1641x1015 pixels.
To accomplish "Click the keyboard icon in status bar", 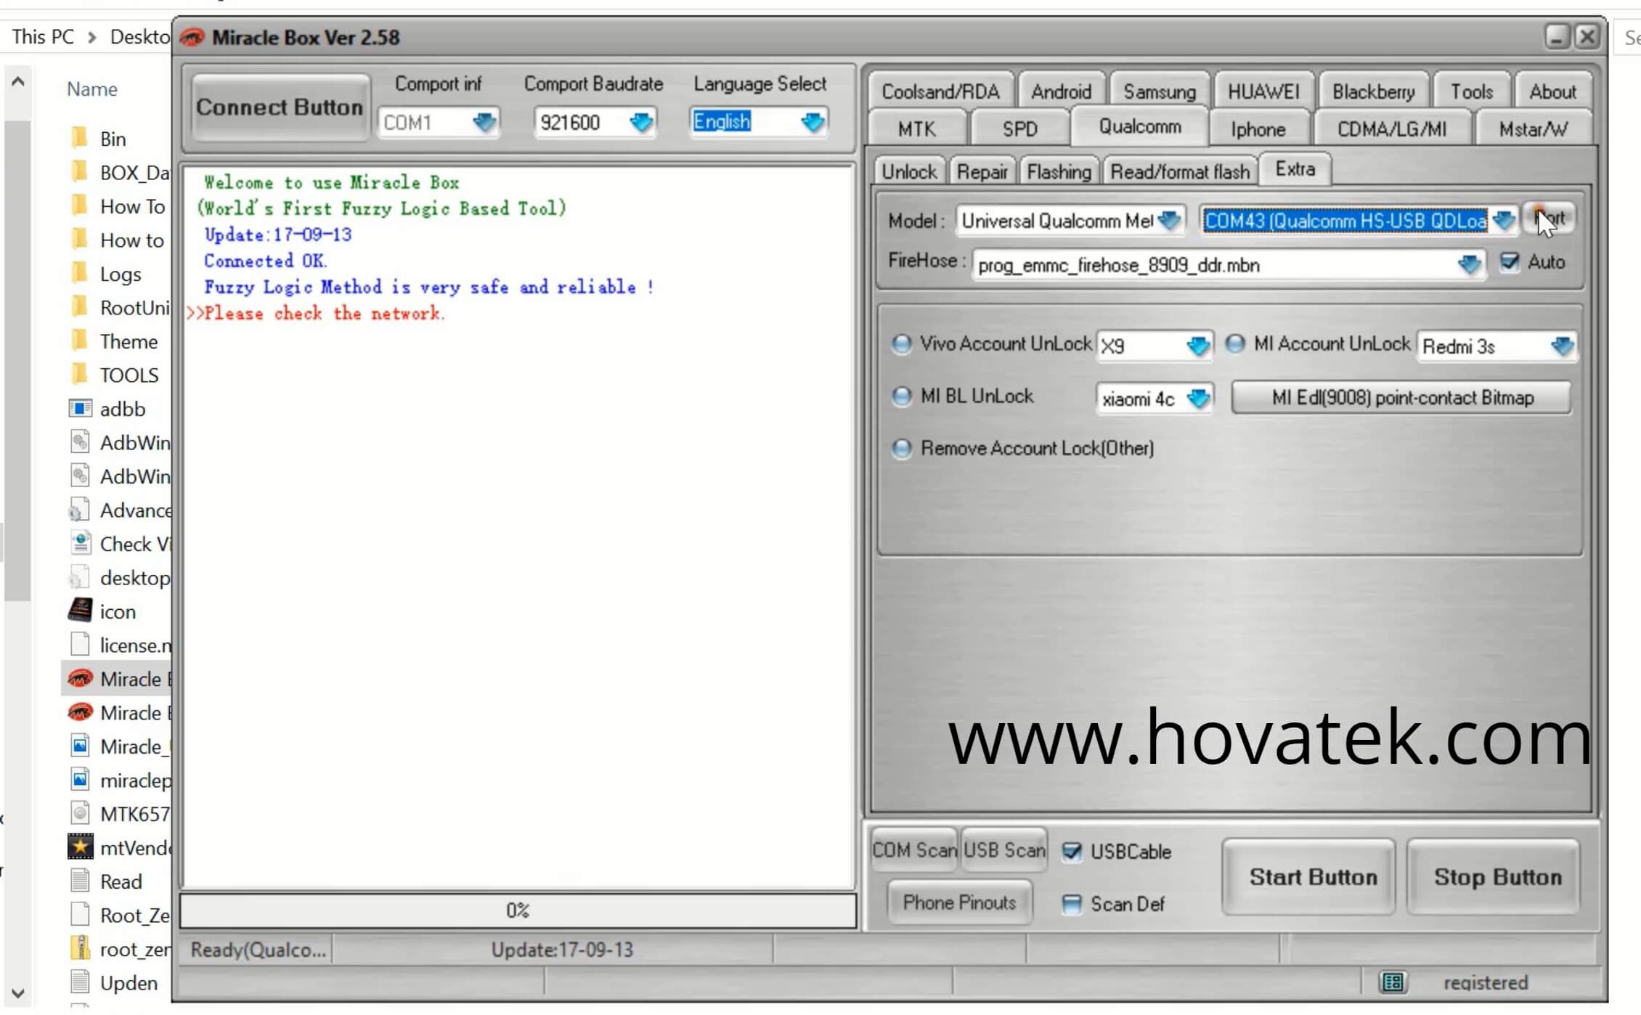I will click(1393, 982).
